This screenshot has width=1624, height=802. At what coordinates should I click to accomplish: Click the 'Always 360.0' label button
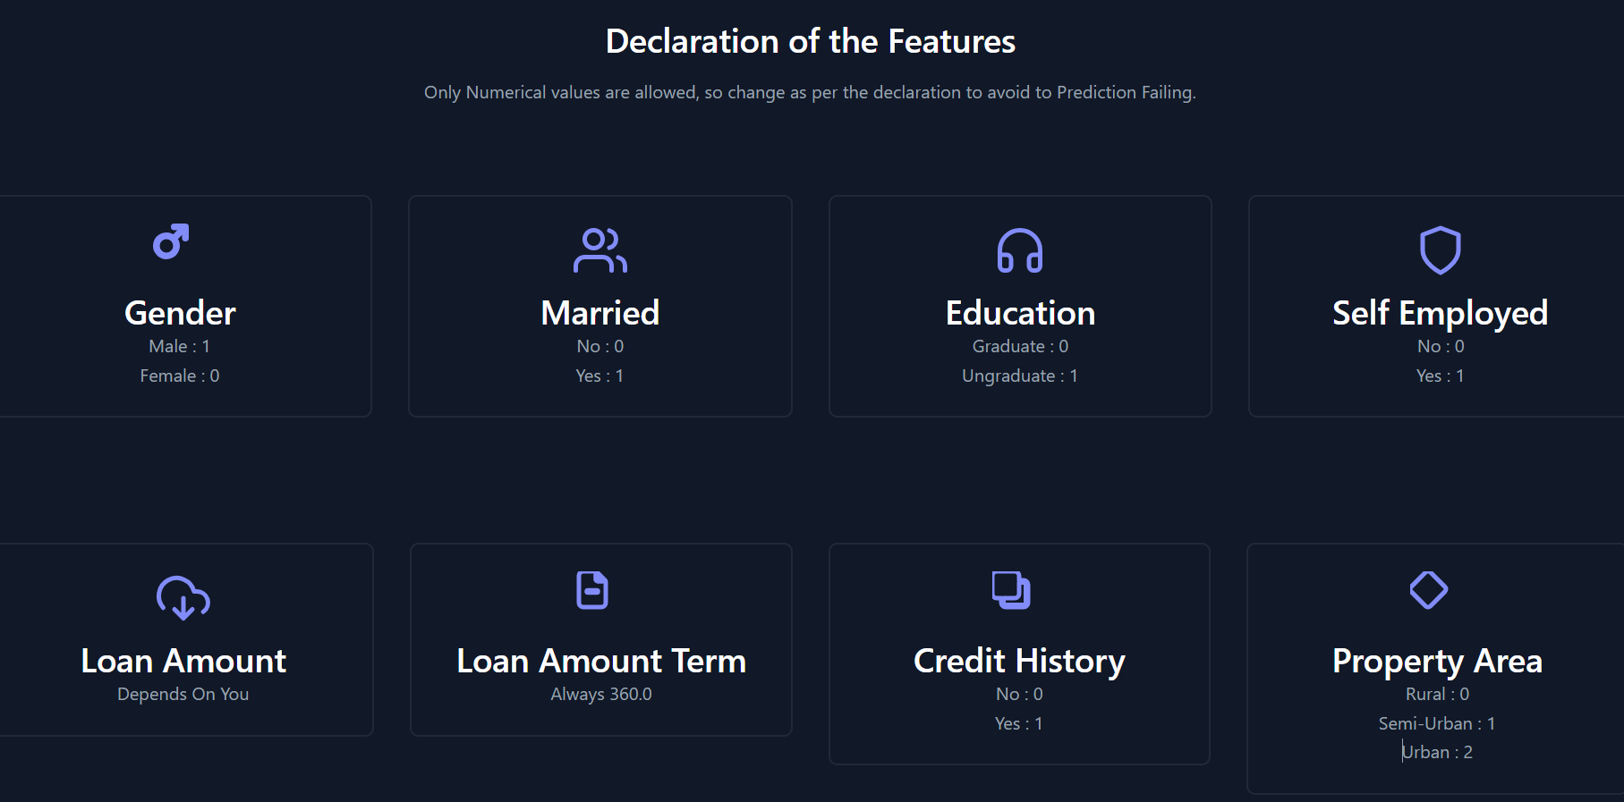(x=600, y=694)
